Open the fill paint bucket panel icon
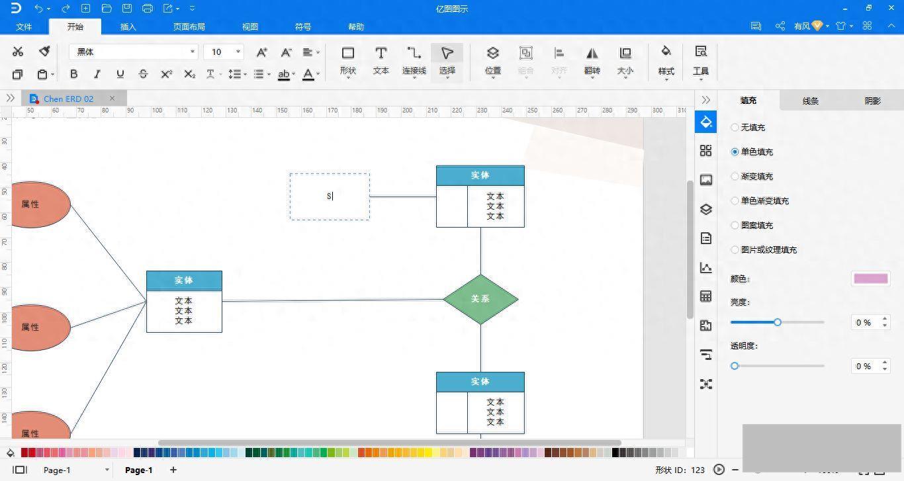Image resolution: width=904 pixels, height=481 pixels. 706,122
